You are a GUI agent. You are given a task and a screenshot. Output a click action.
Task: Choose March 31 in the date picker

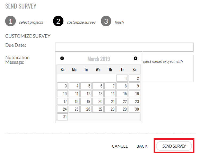tap(62, 117)
